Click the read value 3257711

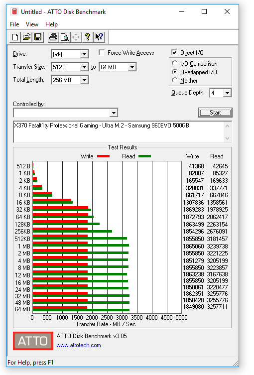coord(217,307)
